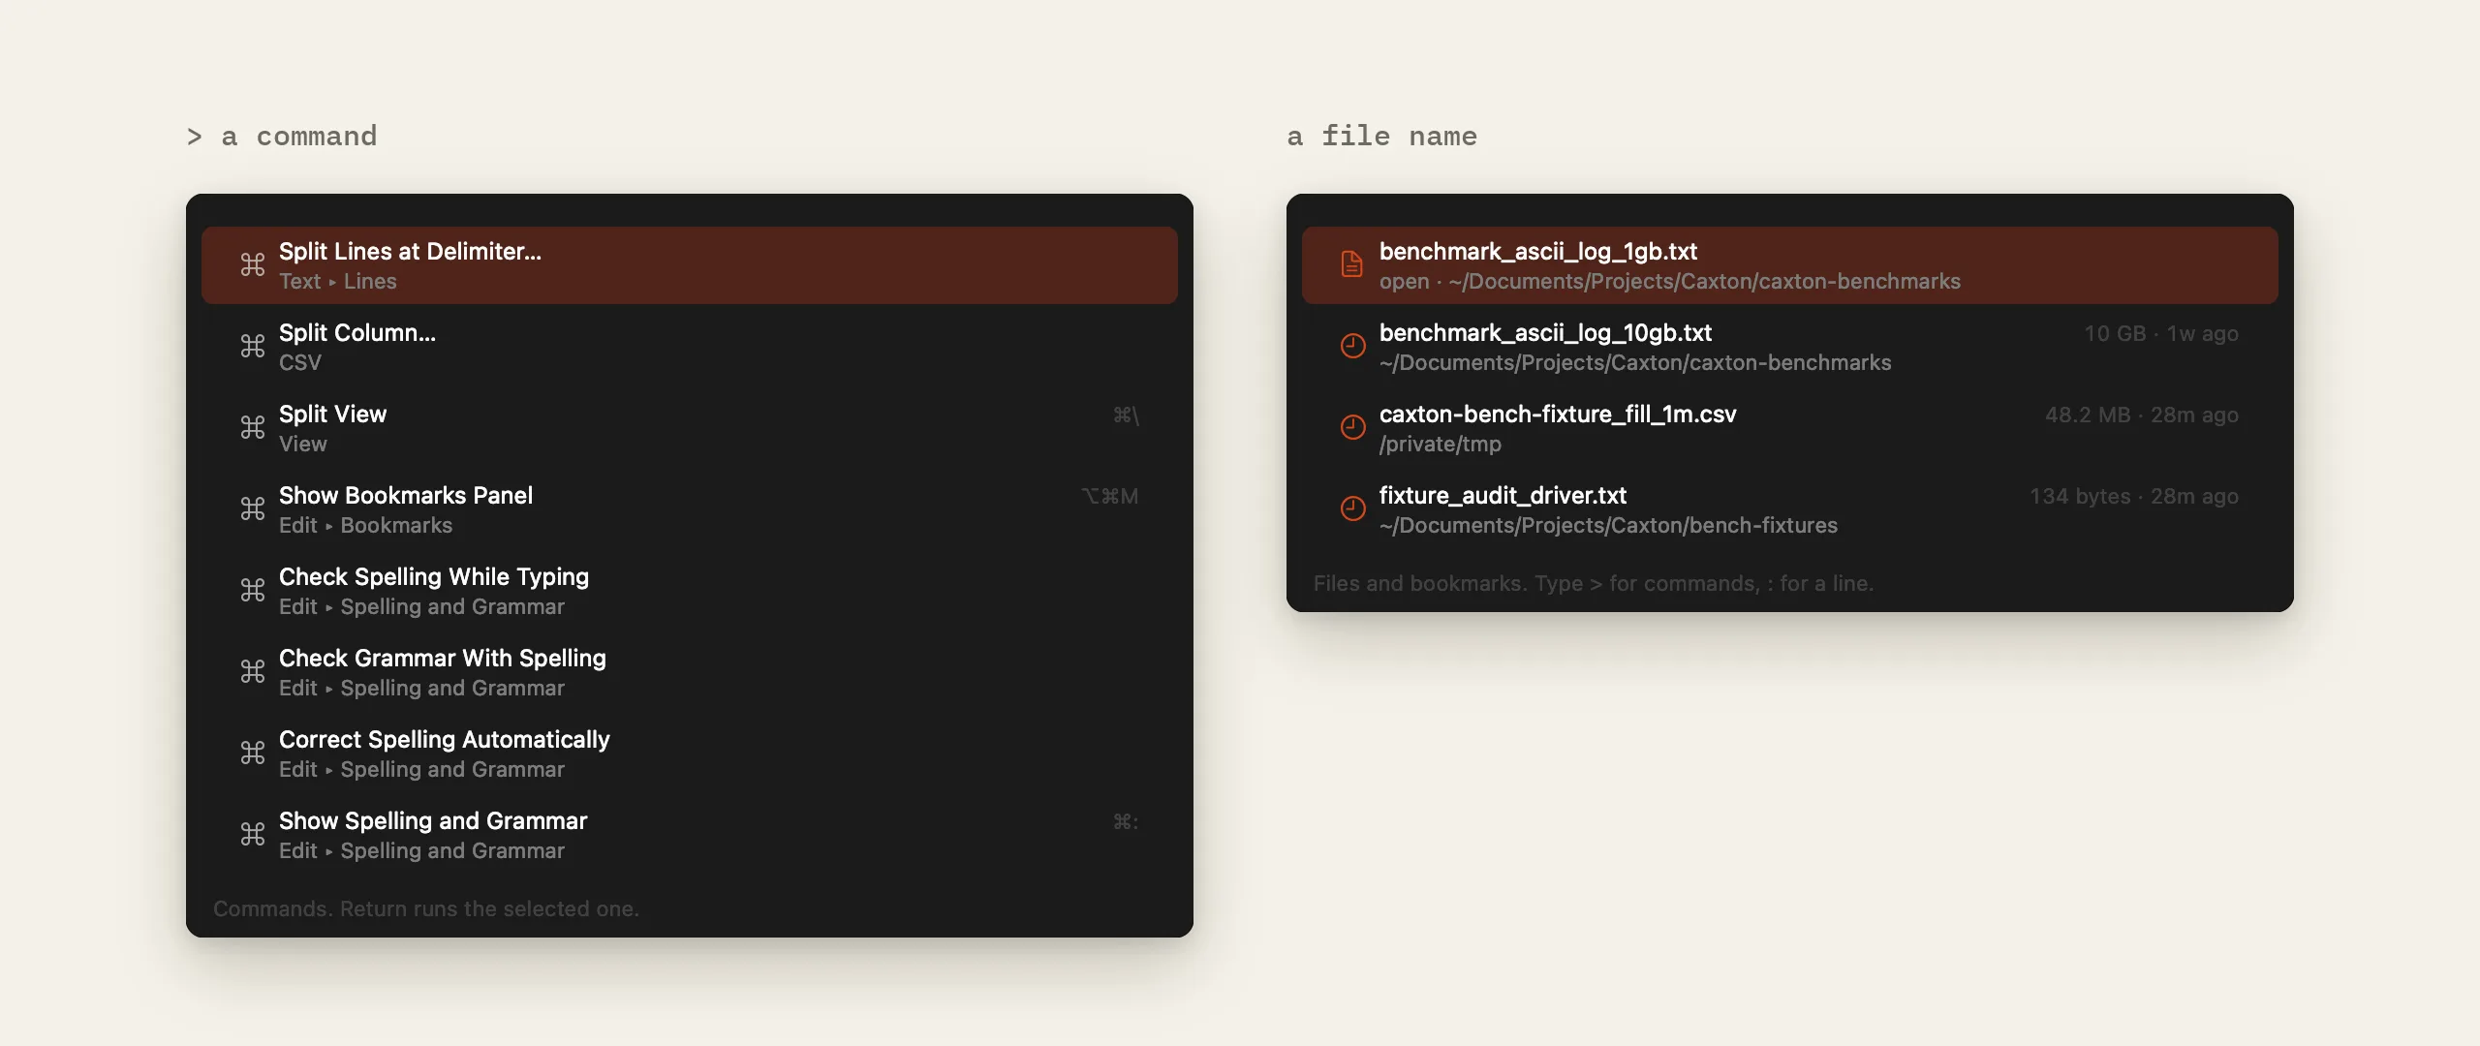Run the Split Lines at Delimiter command
The height and width of the screenshot is (1046, 2480).
pos(690,265)
